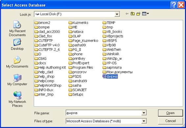
Task: Select the Help Authoring Kit folder
Action: [50, 67]
